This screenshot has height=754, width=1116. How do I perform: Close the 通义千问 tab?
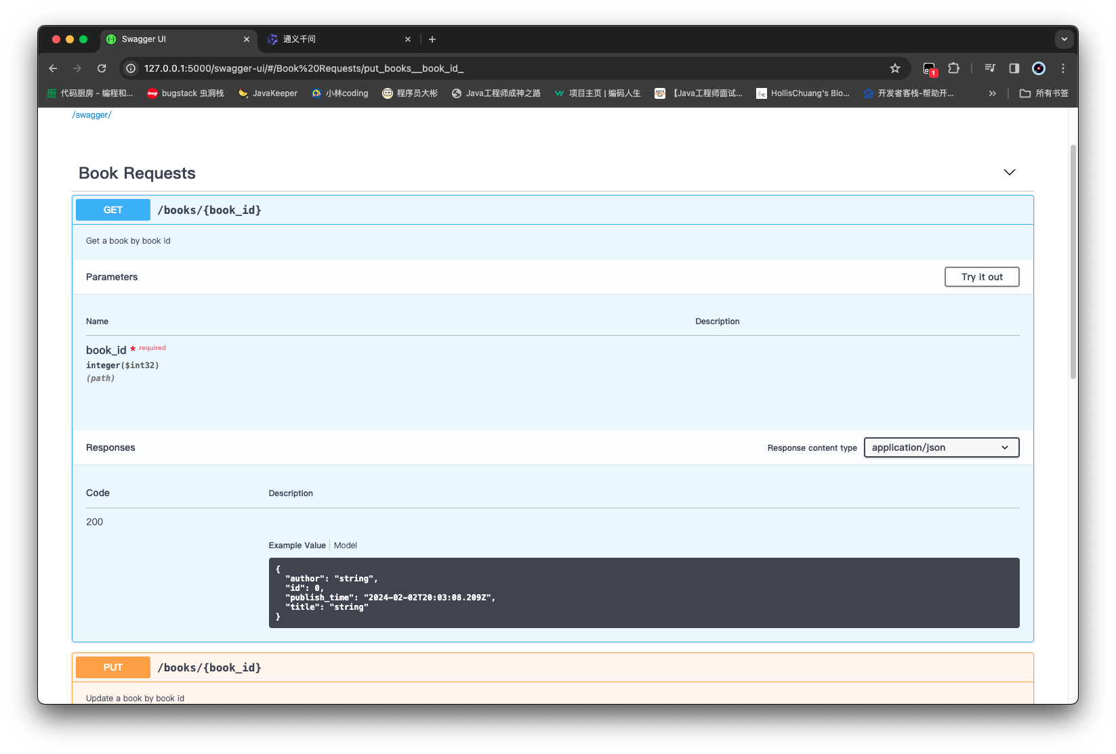pos(408,39)
